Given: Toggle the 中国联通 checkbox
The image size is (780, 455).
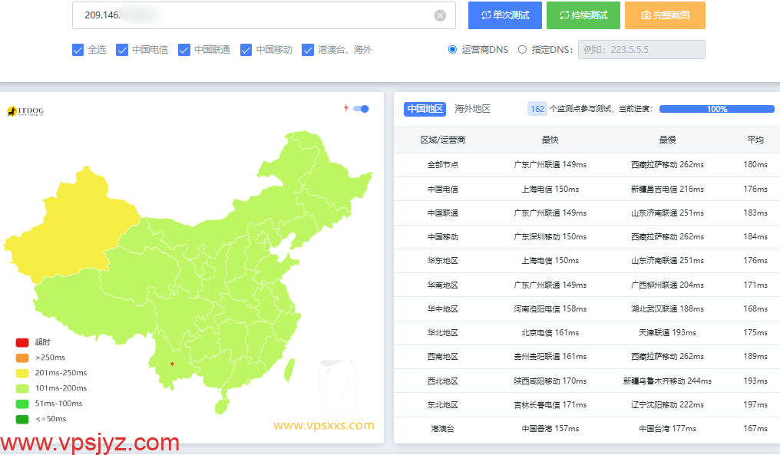Looking at the screenshot, I should 184,50.
